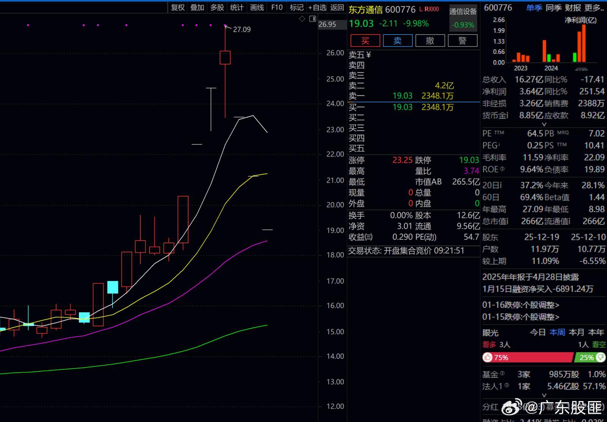Open the 复权 price adjustment menu
This screenshot has width=607, height=422.
click(x=178, y=7)
